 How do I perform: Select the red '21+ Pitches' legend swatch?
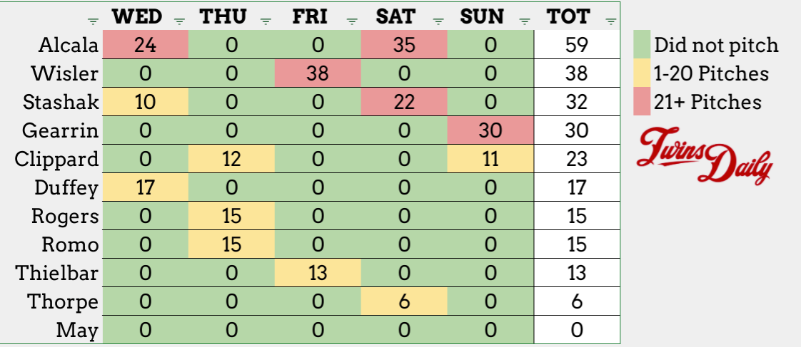pos(643,102)
